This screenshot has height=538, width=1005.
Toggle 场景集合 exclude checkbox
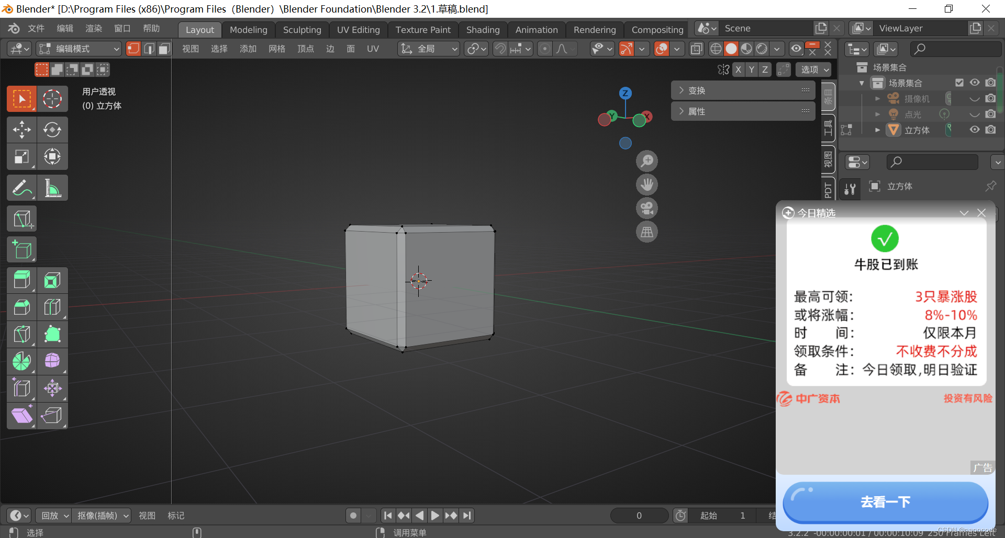(x=959, y=83)
